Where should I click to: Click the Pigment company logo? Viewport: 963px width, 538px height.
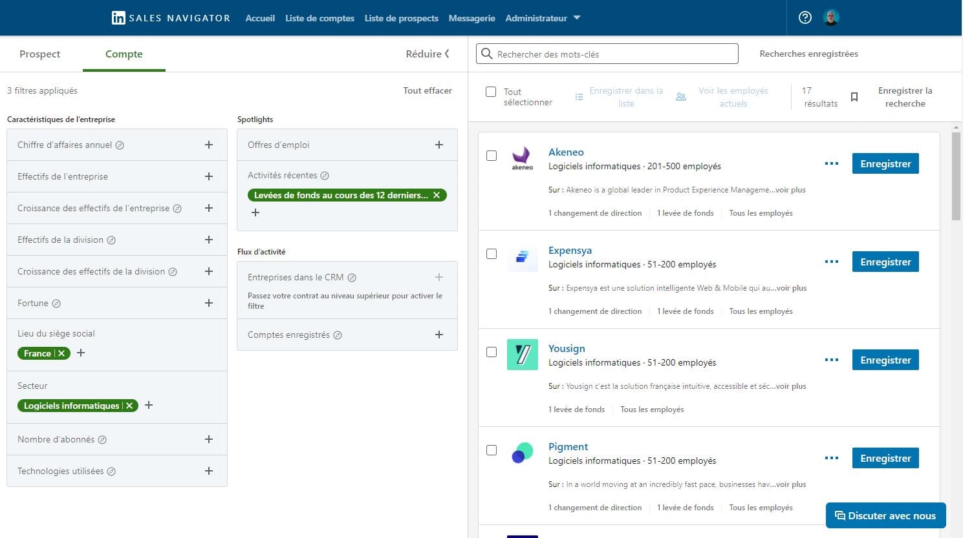tap(523, 453)
